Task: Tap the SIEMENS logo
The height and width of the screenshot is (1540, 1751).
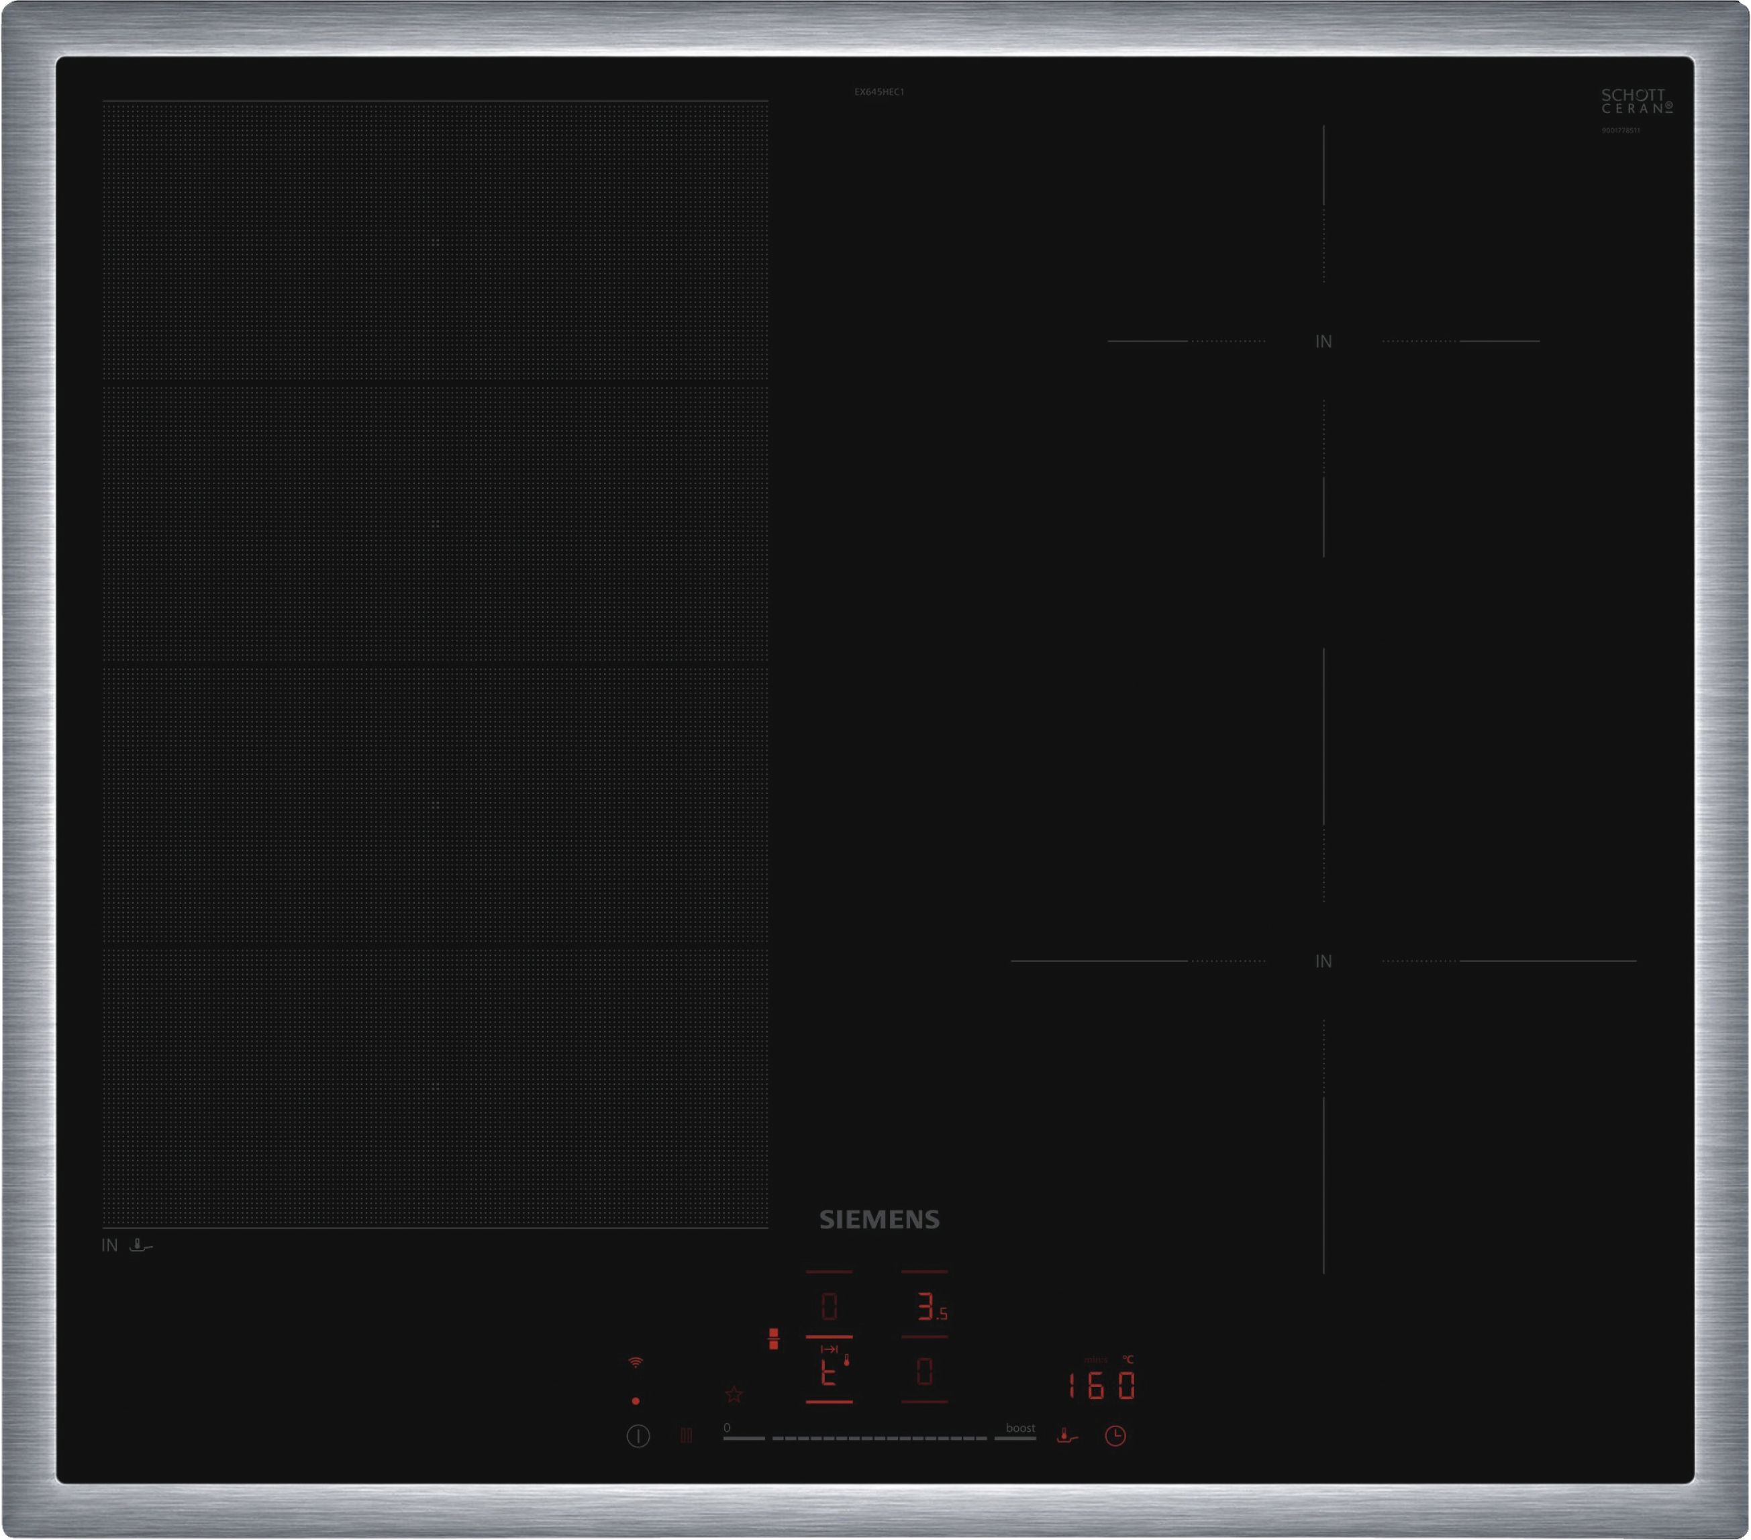Action: click(880, 1220)
